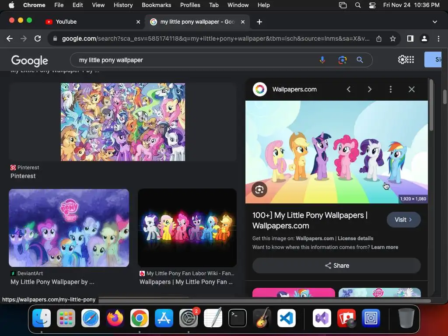The width and height of the screenshot is (448, 336).
Task: Open Visual Studio Code from the Dock
Action: coord(287,318)
